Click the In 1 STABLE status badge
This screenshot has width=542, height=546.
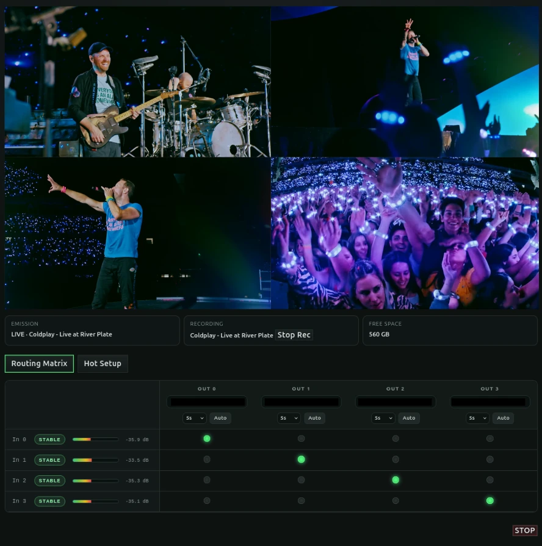tap(49, 460)
